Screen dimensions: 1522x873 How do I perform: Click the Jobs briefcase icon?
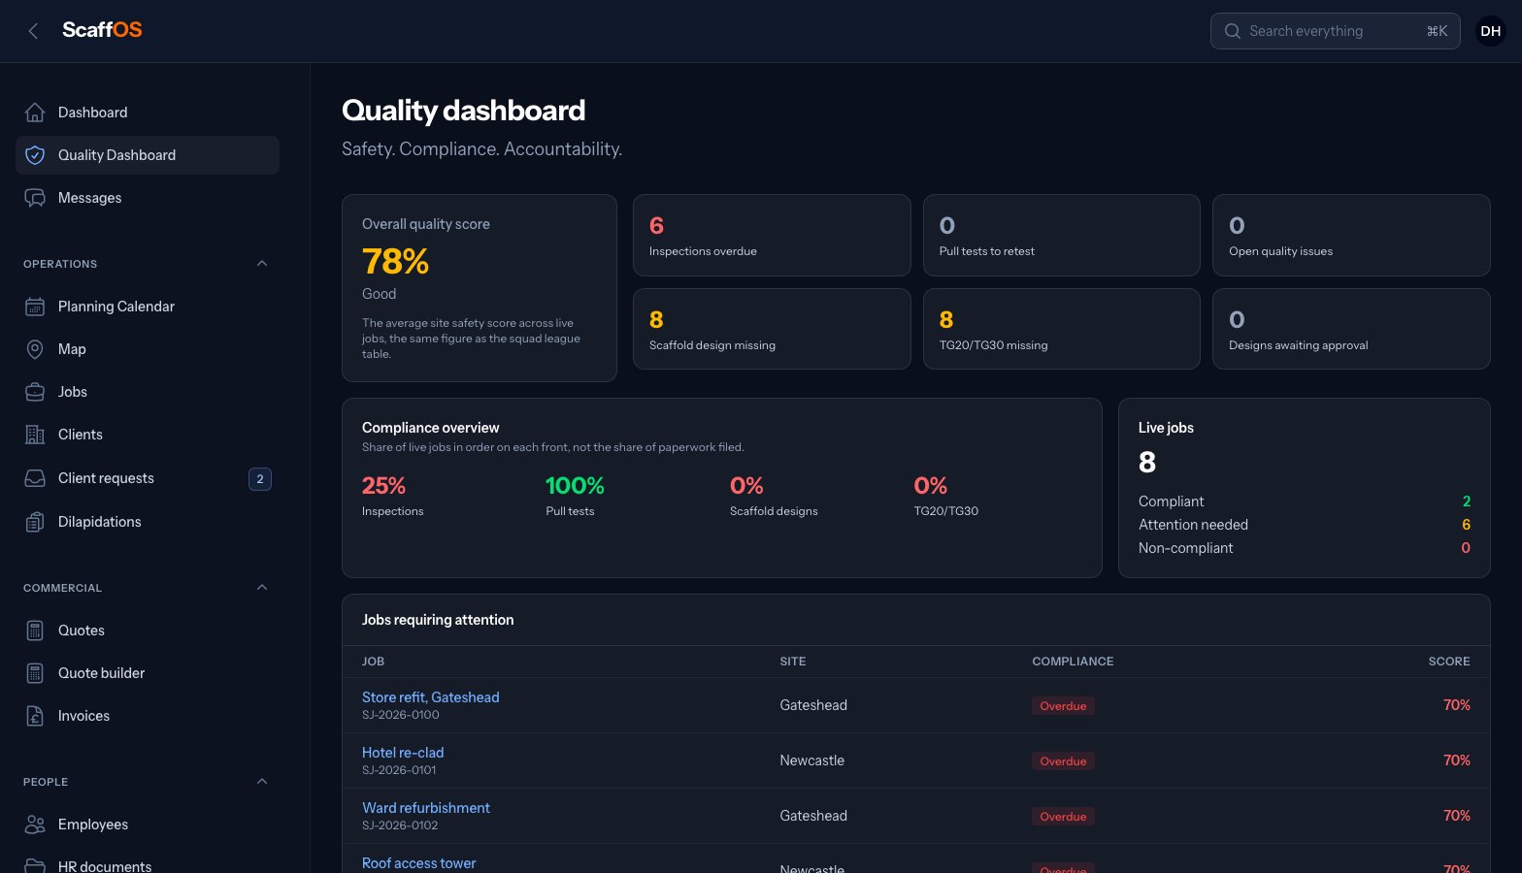click(35, 392)
